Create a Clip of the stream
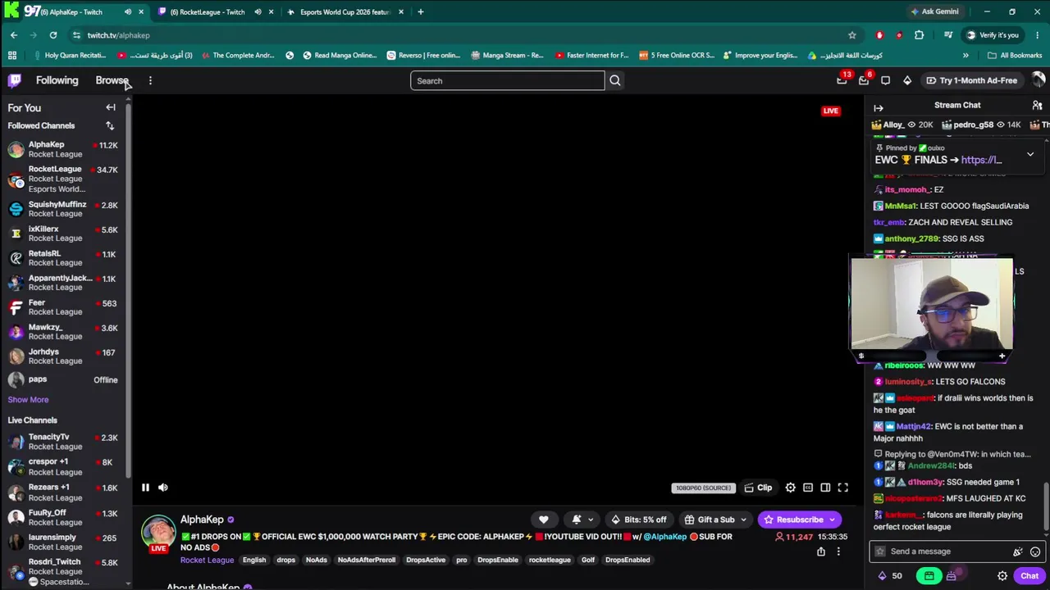The height and width of the screenshot is (590, 1050). click(x=758, y=488)
